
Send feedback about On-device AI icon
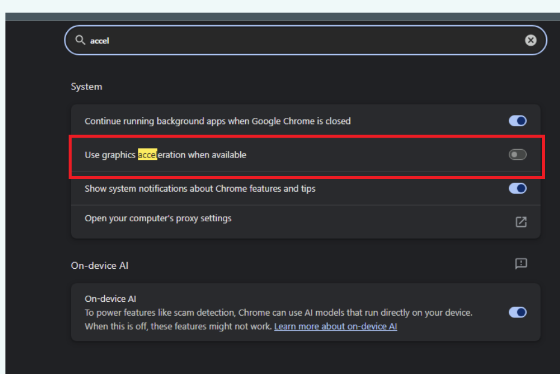point(521,264)
